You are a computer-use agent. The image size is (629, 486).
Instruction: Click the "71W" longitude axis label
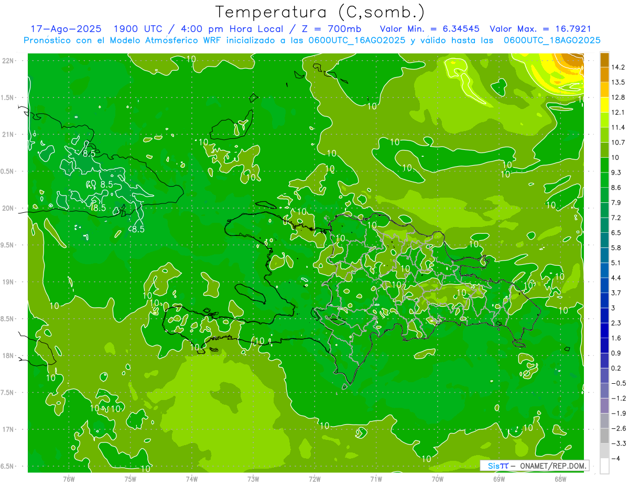click(x=376, y=478)
